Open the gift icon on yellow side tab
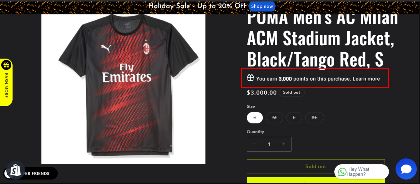 (6, 65)
